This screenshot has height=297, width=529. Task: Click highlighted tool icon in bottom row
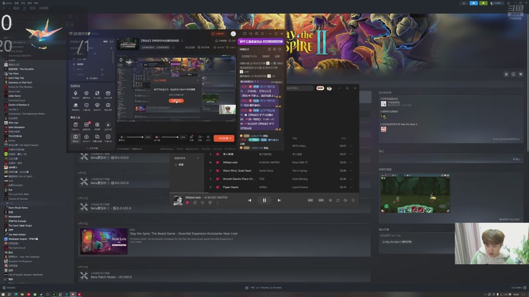[75, 137]
